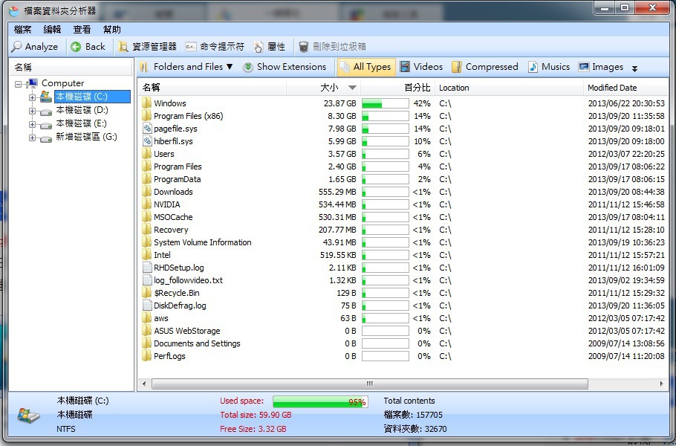This screenshot has height=446, width=676.
Task: Click Windows row 42% usage bar
Action: 385,103
